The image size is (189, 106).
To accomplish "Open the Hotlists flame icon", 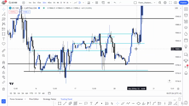I will pyautogui.click(x=186, y=34).
